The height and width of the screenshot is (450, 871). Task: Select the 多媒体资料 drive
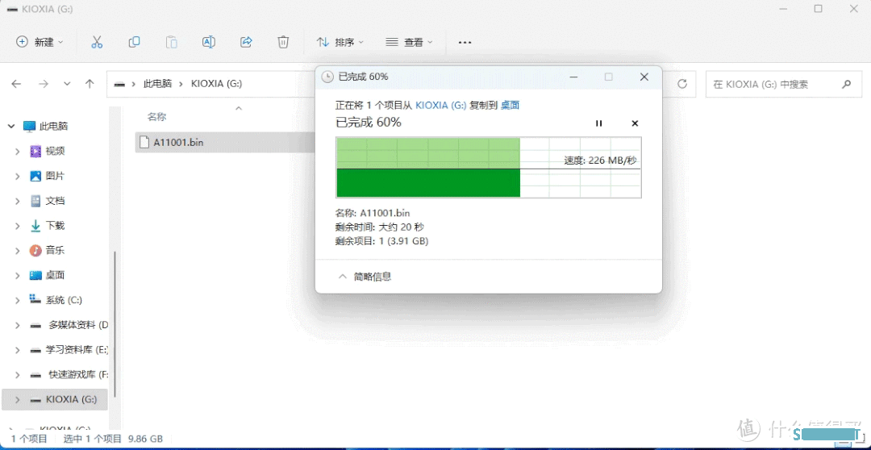(78, 325)
